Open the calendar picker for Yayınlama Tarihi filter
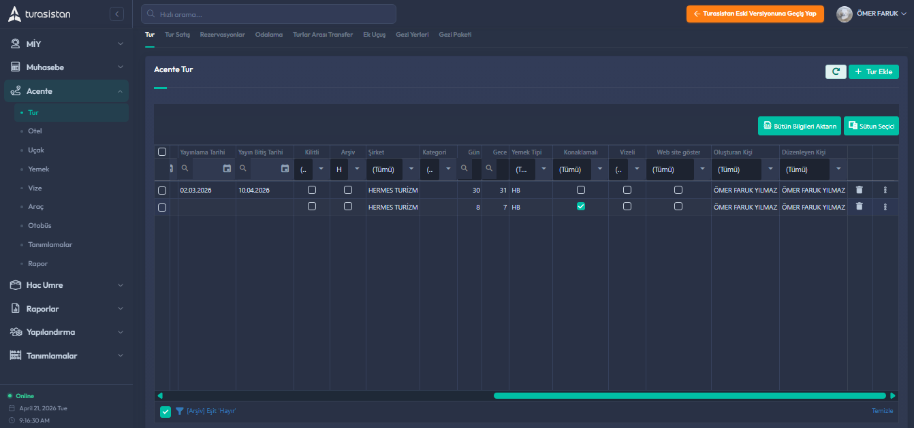 [227, 169]
